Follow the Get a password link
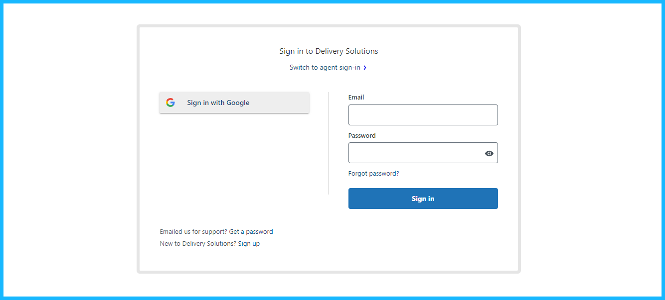Screen dimensions: 665x300 click(x=251, y=232)
